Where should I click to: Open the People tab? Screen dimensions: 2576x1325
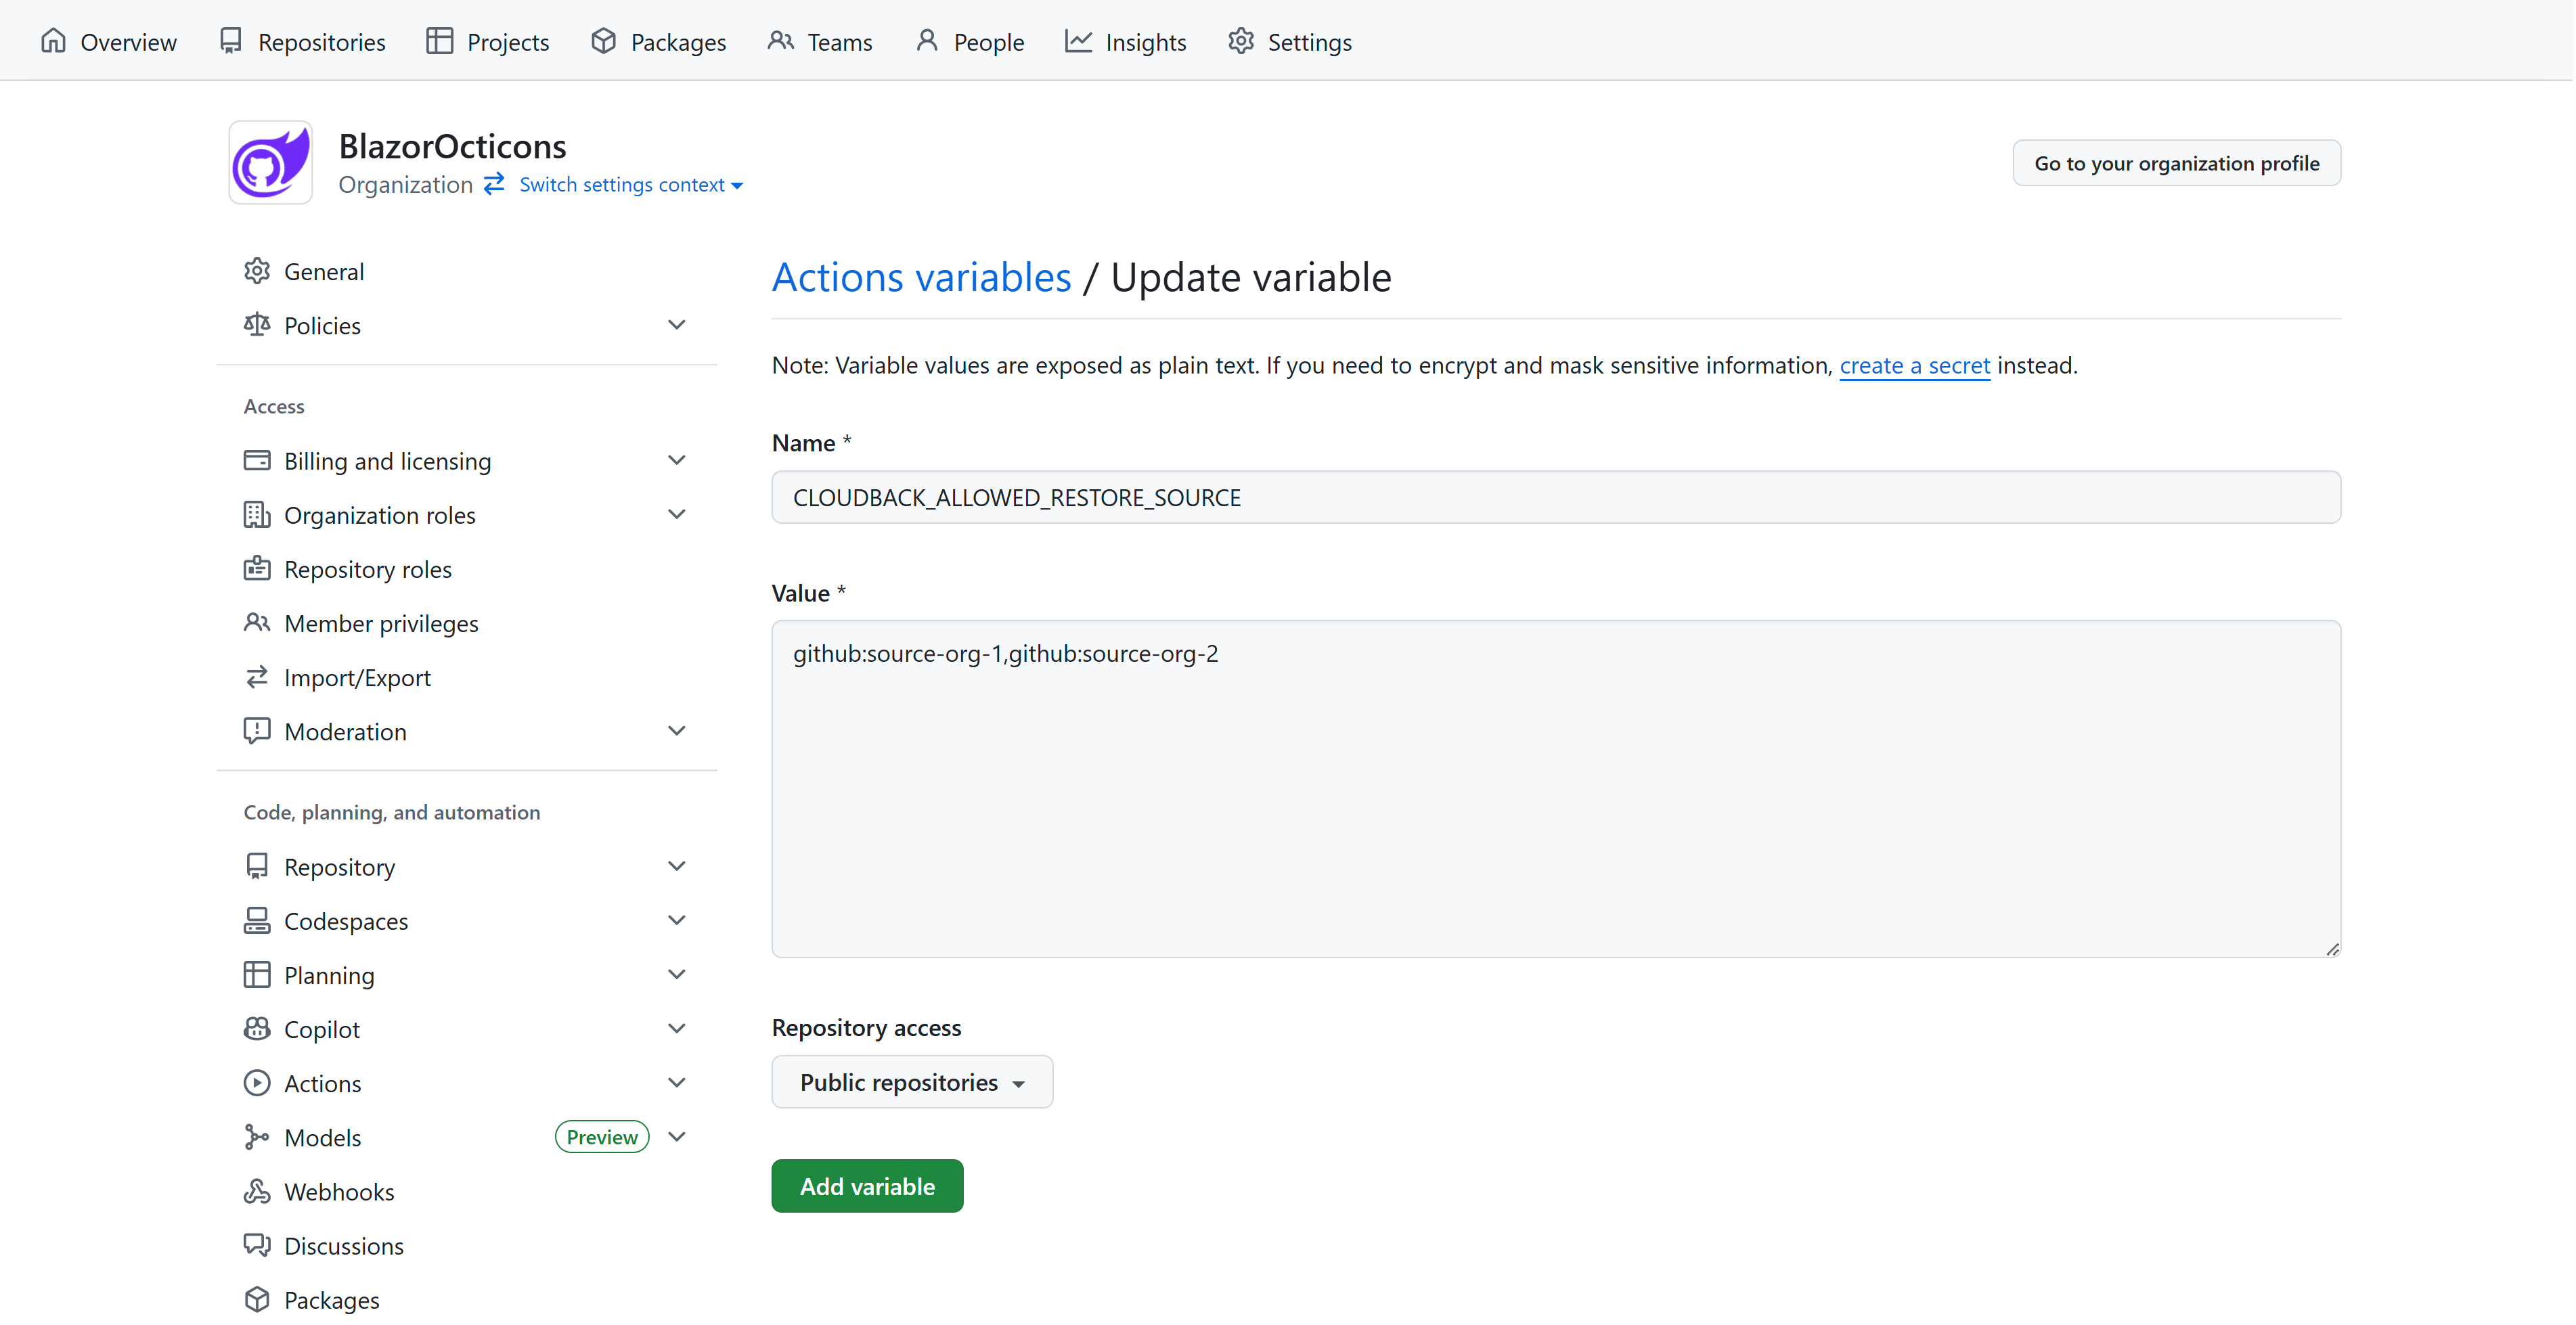[970, 41]
